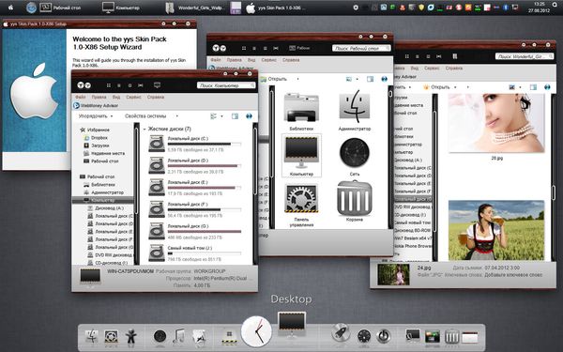Click search field Поиск: Компьютер
Image resolution: width=563 pixels, height=352 pixels.
pos(226,85)
